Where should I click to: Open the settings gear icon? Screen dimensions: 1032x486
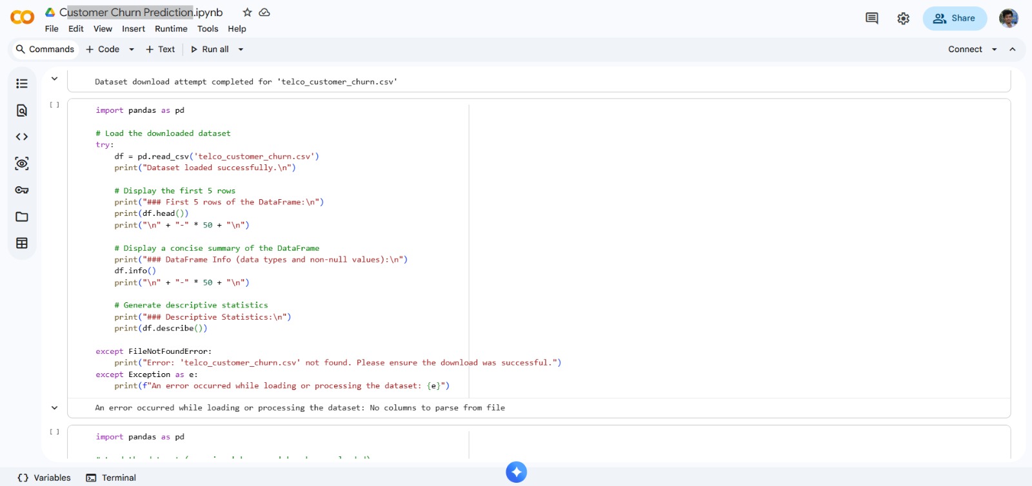click(903, 19)
